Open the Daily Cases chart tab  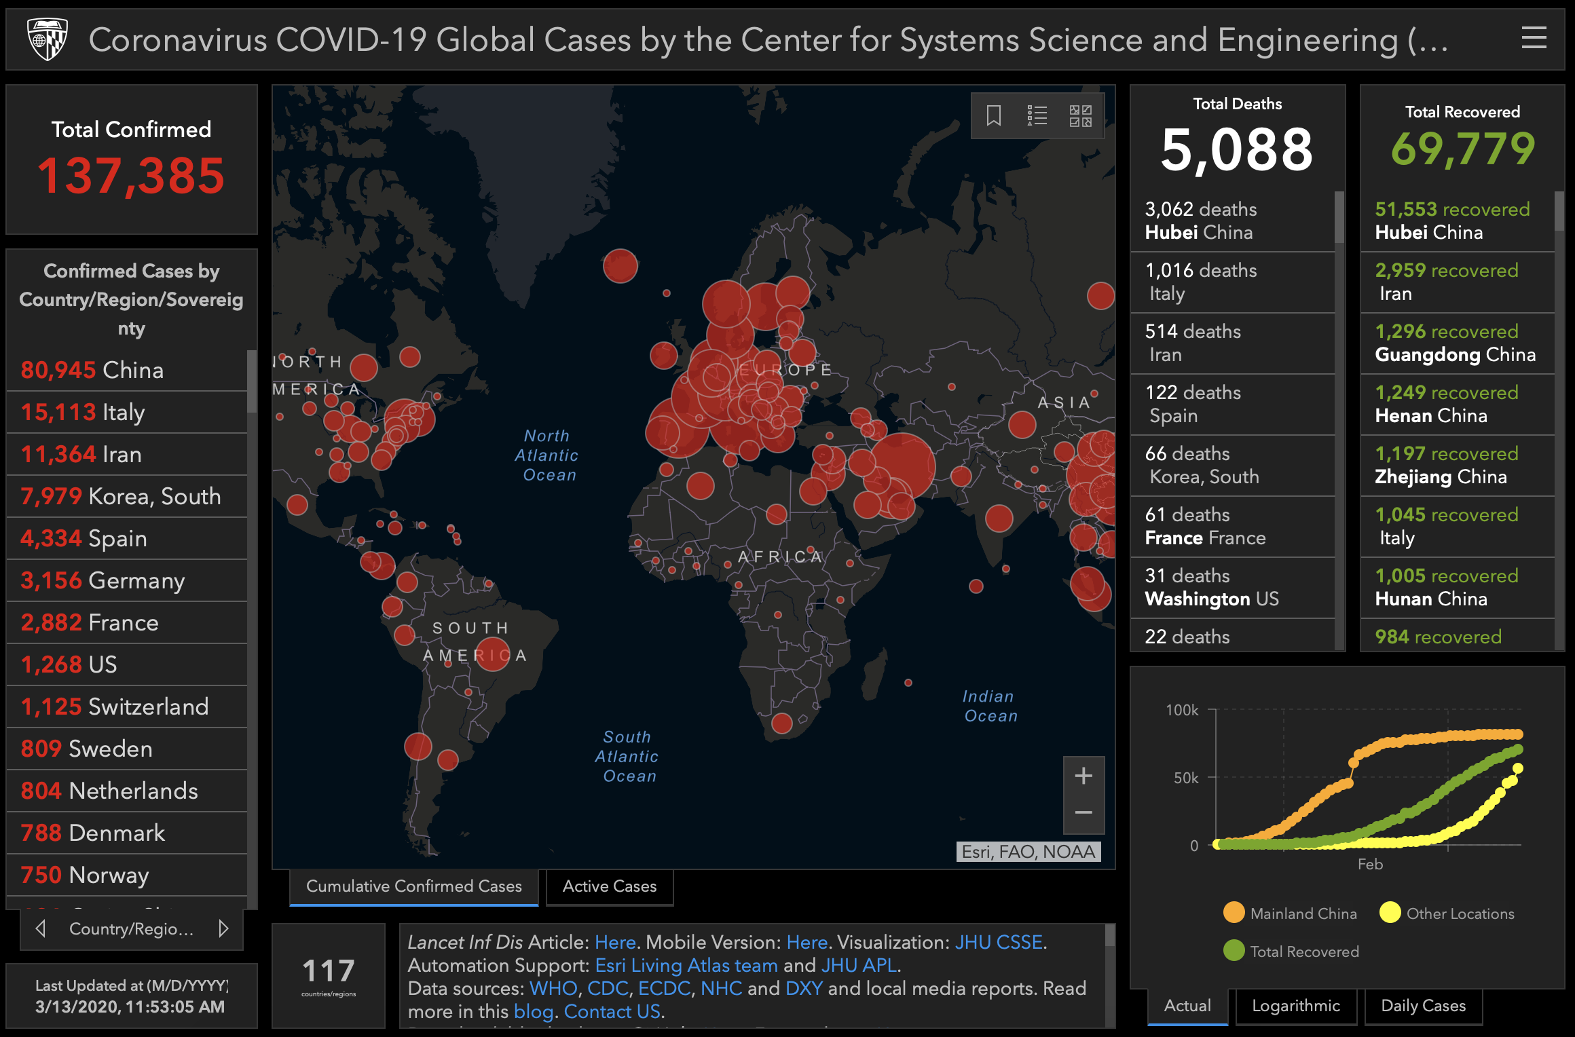[x=1423, y=1006]
